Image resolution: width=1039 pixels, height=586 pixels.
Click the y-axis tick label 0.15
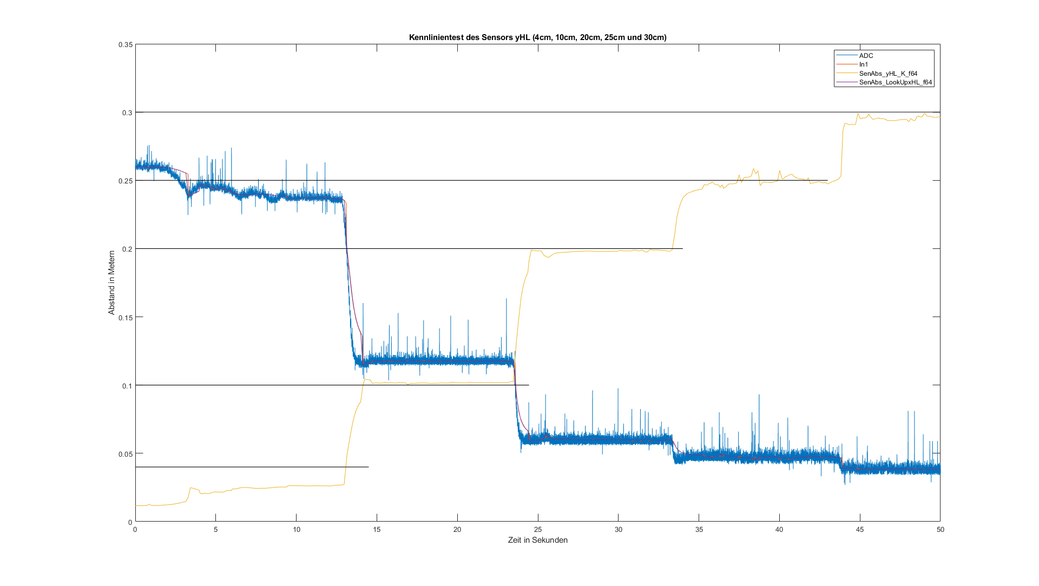(x=125, y=317)
